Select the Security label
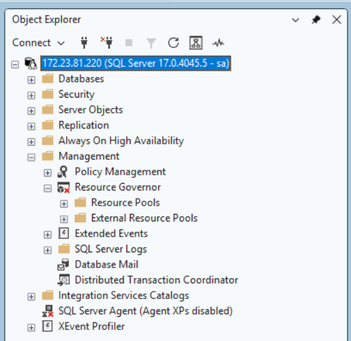The image size is (351, 341). [x=76, y=94]
